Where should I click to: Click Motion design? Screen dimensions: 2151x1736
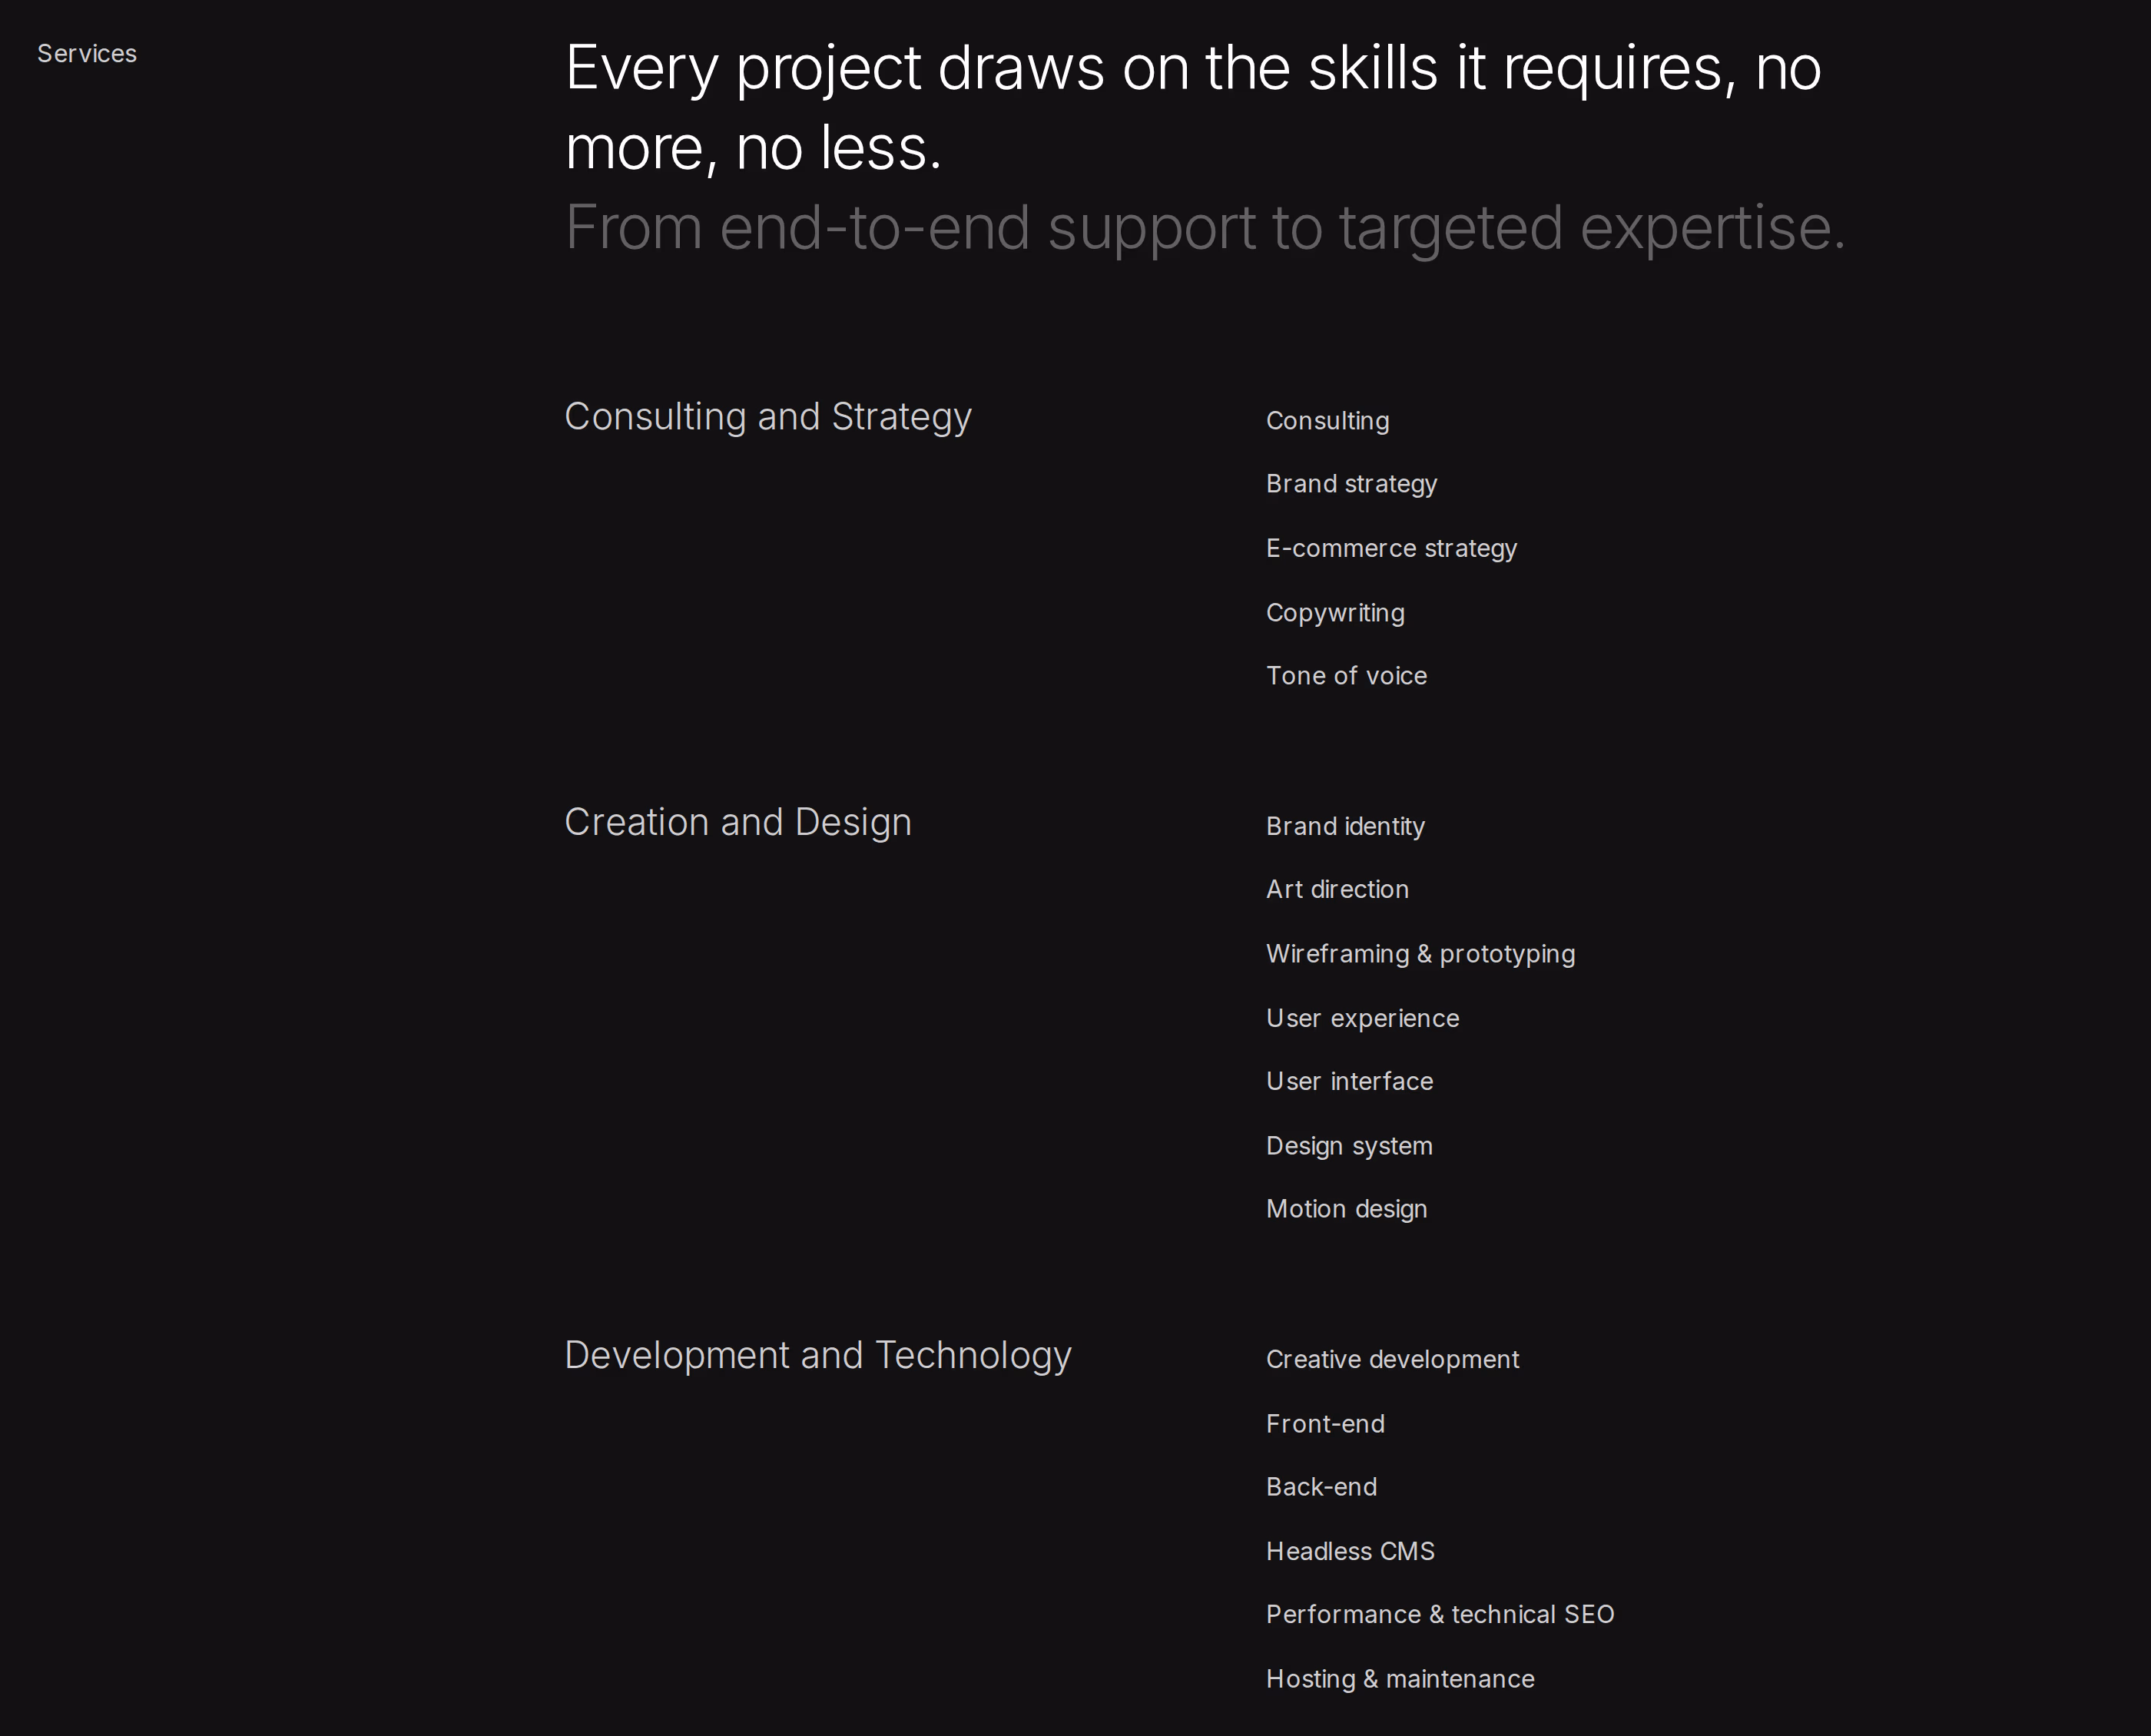click(x=1346, y=1209)
